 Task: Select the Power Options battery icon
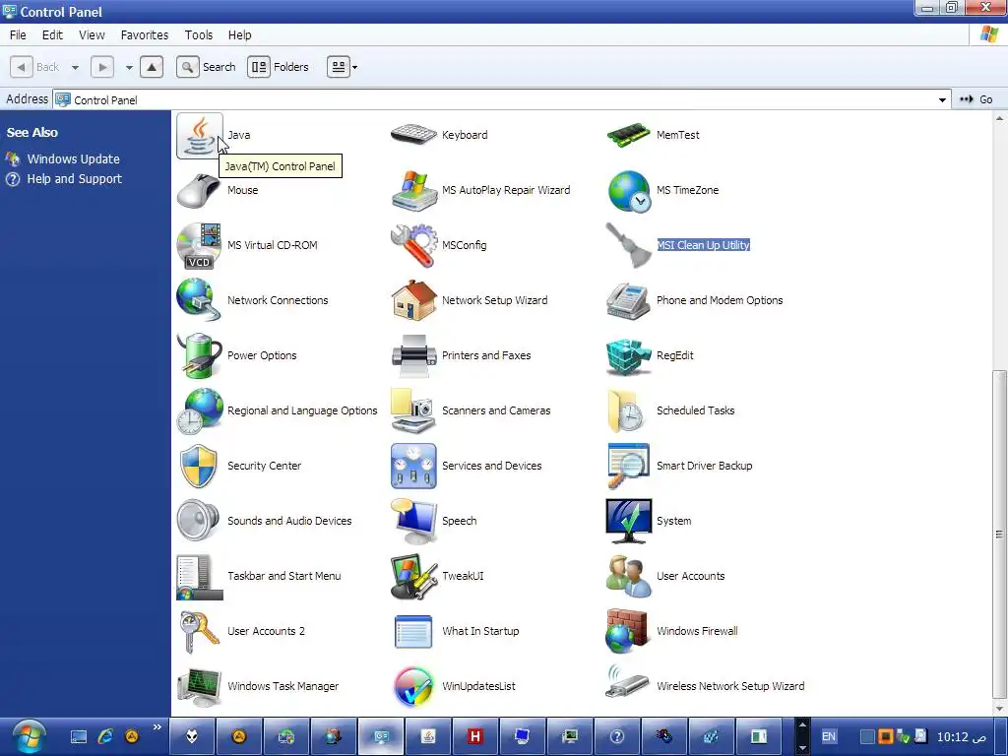199,355
